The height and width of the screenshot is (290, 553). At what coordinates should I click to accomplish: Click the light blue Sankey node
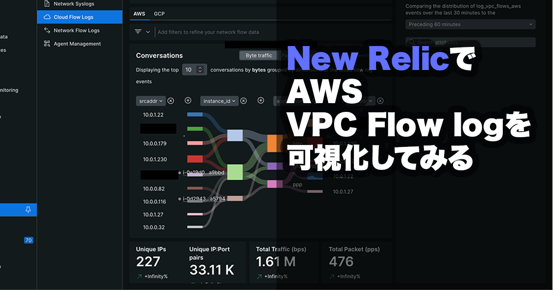(x=235, y=135)
